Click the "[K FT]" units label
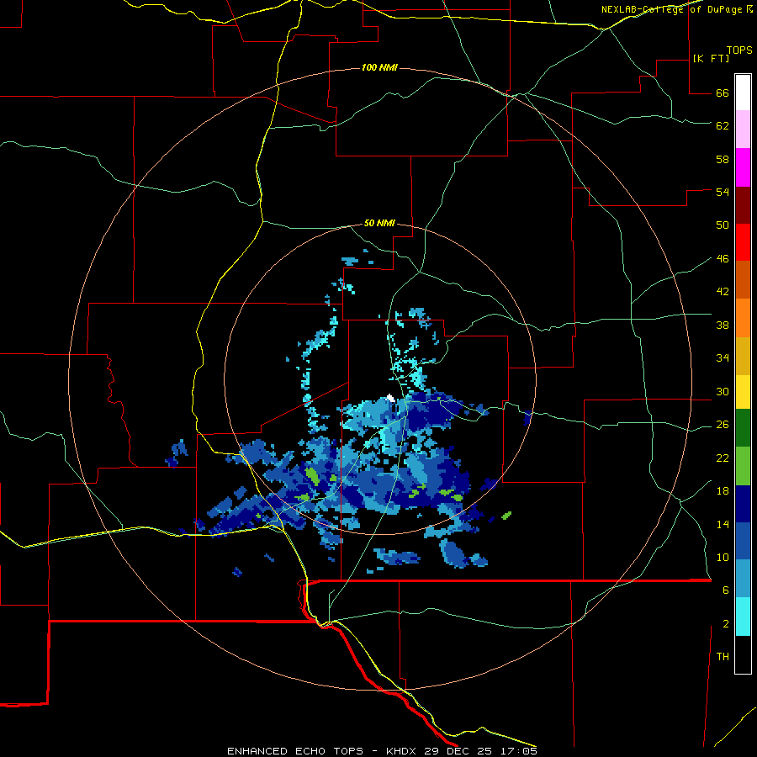Viewport: 757px width, 757px height. [x=711, y=58]
